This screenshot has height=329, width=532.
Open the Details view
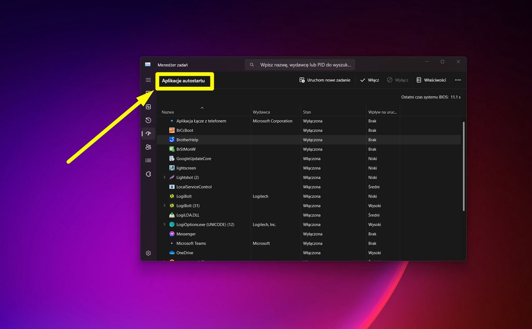click(148, 160)
